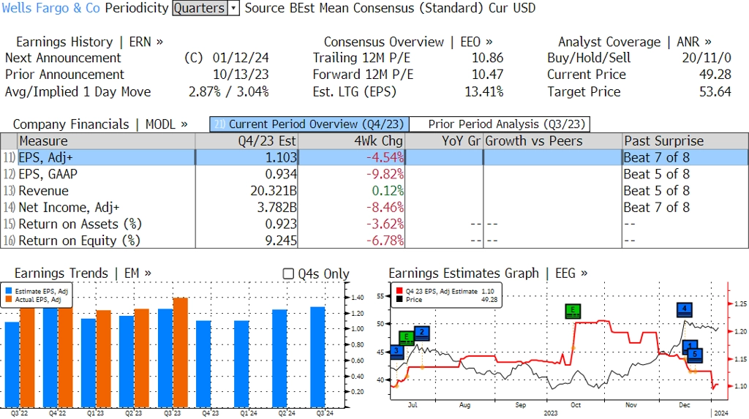Open Earnings History ERN link
Image resolution: width=749 pixels, height=419 pixels.
click(89, 42)
